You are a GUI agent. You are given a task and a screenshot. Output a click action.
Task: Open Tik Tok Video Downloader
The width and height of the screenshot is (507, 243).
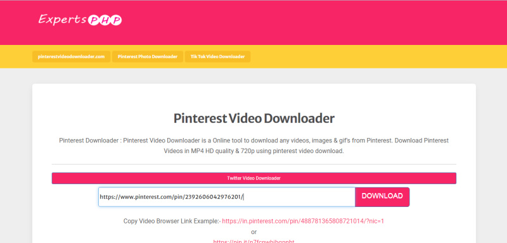point(217,56)
